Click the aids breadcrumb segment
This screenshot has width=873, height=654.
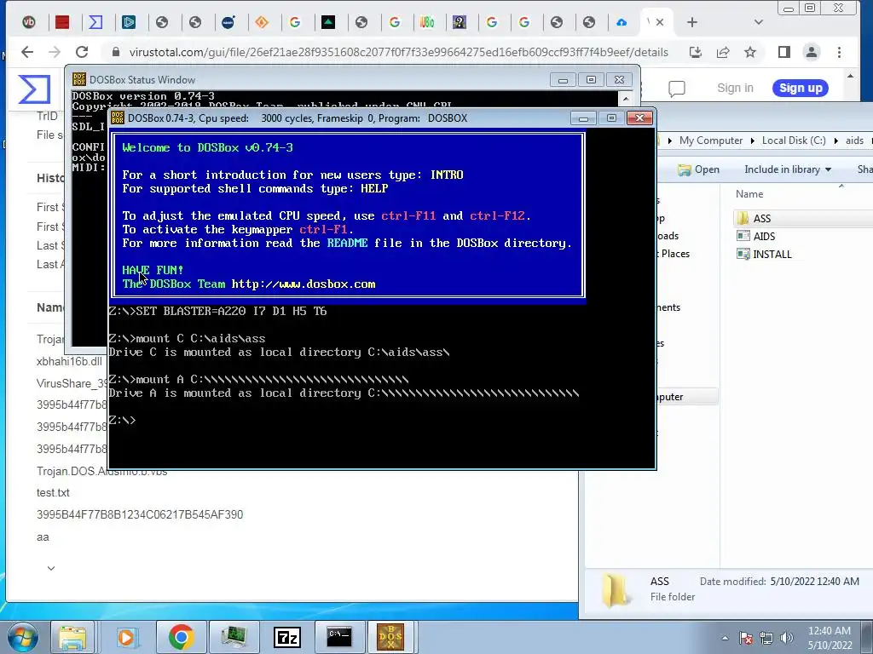[x=854, y=141]
